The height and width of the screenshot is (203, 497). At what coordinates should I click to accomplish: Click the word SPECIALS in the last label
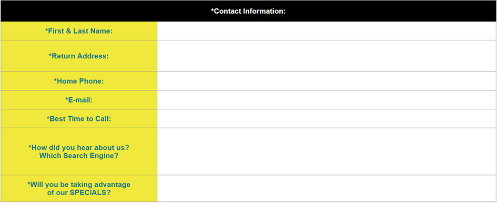90,192
